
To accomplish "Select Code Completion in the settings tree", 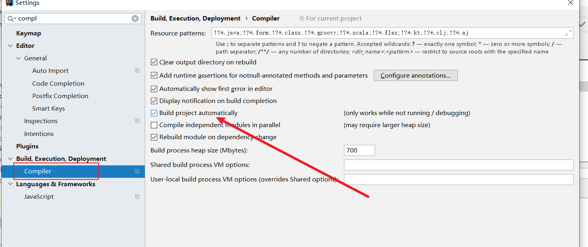I will [58, 84].
